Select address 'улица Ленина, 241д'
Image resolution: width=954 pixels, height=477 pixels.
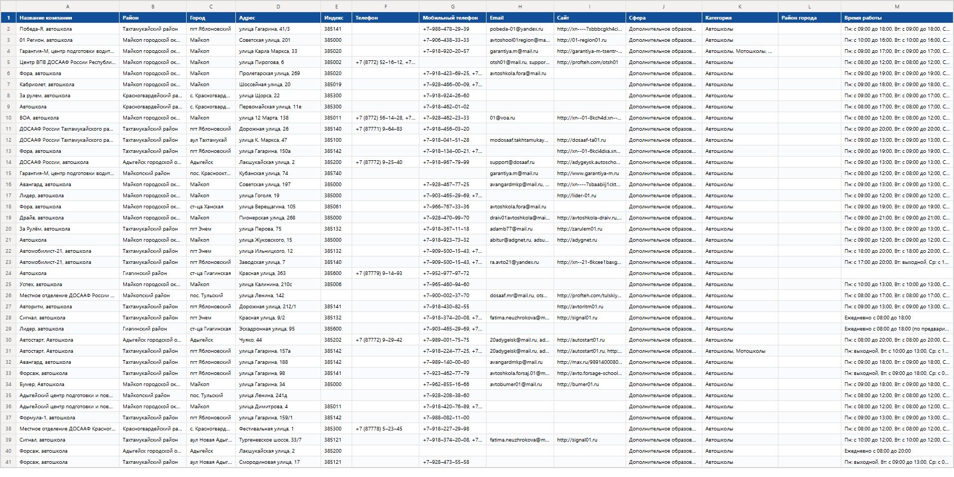click(x=278, y=395)
